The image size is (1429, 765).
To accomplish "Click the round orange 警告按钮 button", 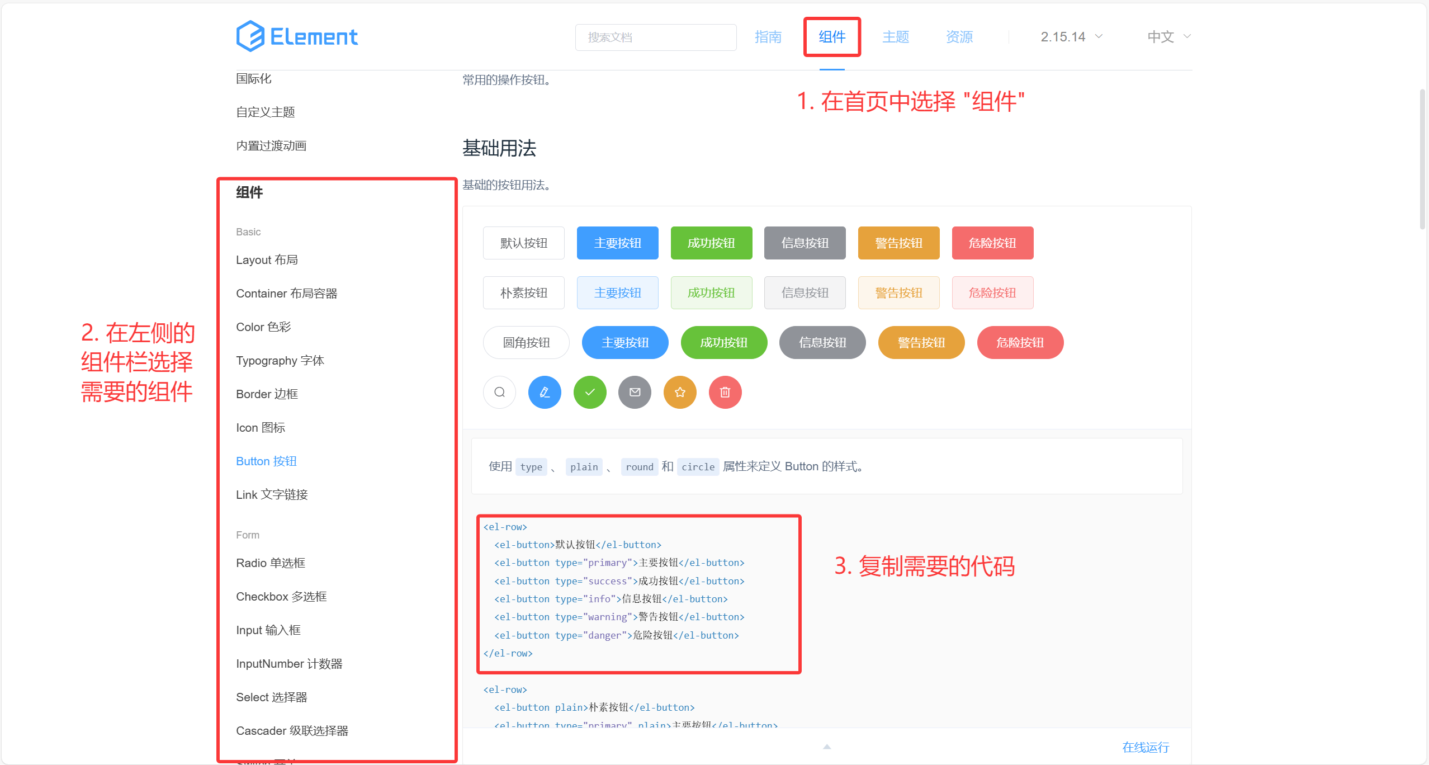I will pos(921,342).
